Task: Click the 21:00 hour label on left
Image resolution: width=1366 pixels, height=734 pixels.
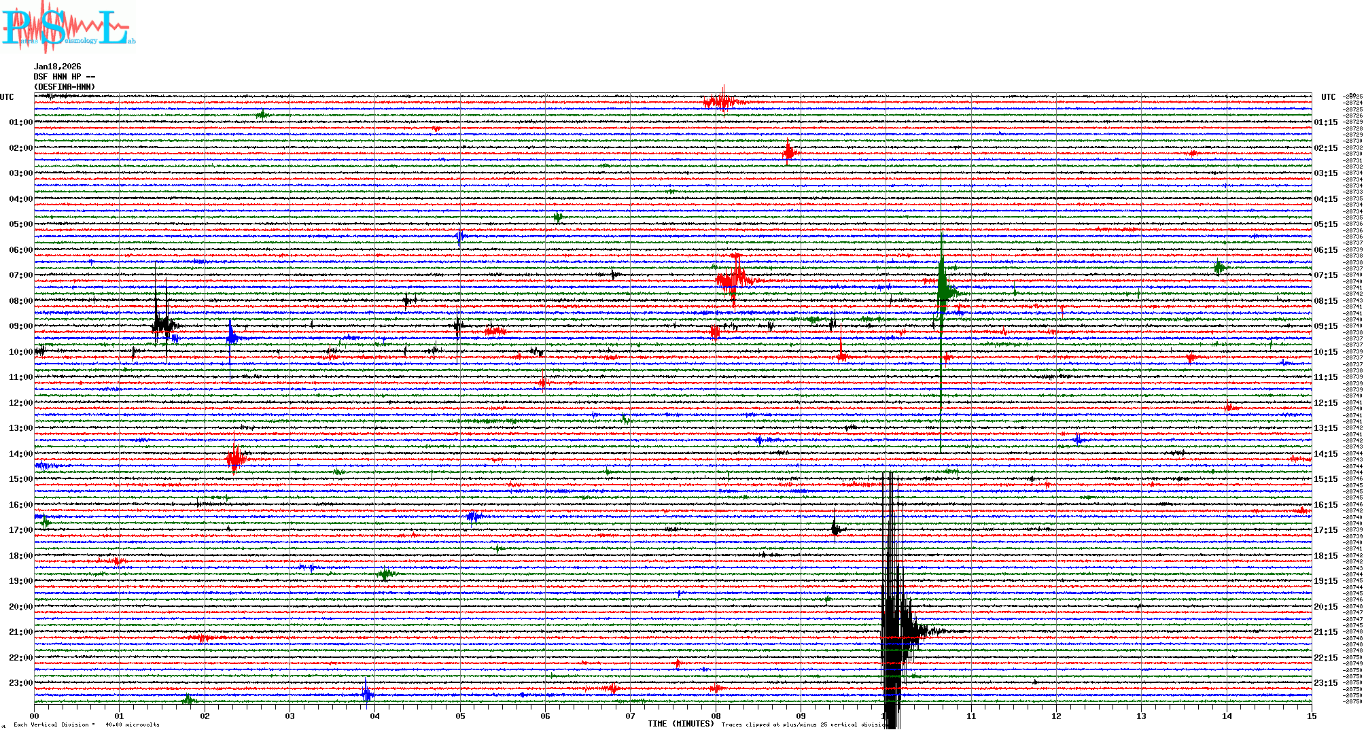Action: [20, 632]
